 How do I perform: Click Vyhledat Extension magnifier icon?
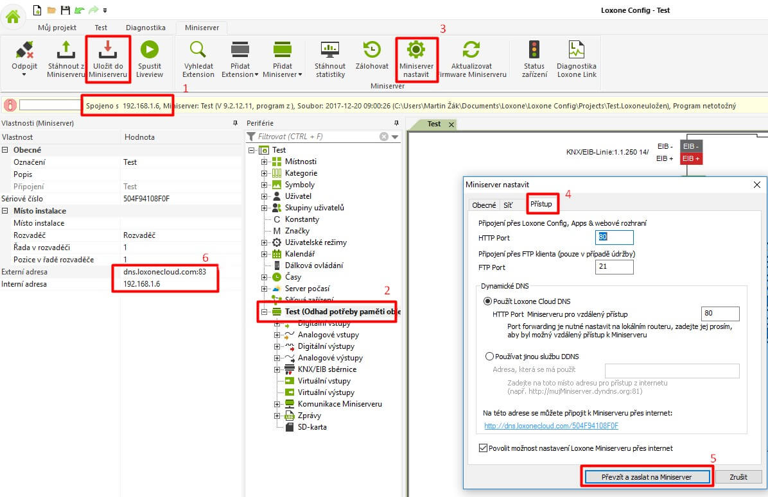tap(198, 51)
